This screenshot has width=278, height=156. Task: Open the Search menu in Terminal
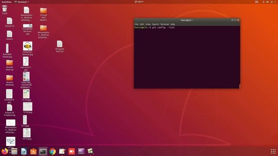click(156, 24)
